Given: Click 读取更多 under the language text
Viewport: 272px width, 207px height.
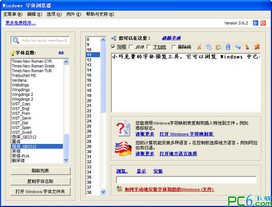Looking at the screenshot, I should [145, 154].
